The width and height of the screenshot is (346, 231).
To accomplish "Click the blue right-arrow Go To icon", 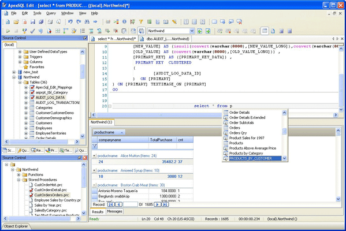I will (x=95, y=21).
